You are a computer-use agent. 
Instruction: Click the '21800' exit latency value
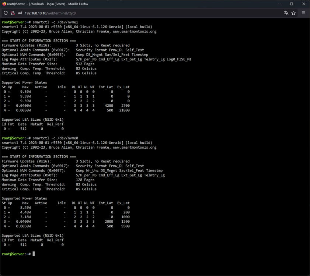click(x=125, y=110)
